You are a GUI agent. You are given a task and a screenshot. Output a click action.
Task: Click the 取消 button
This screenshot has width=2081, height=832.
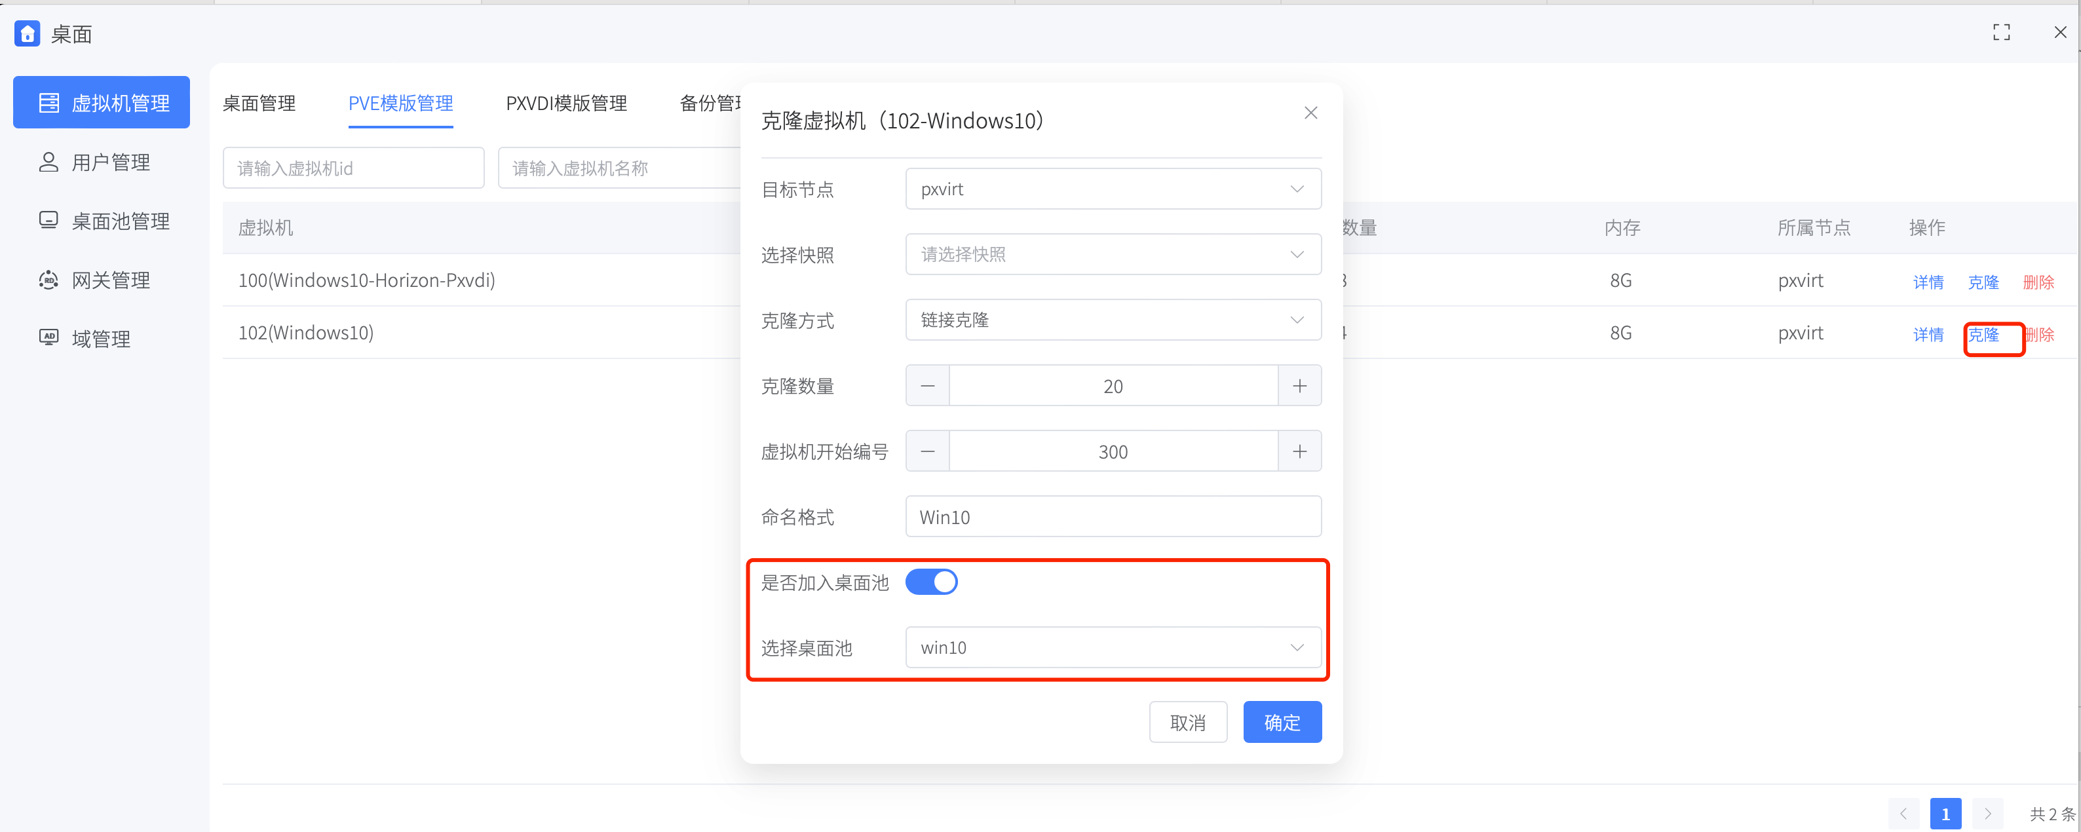(1187, 722)
